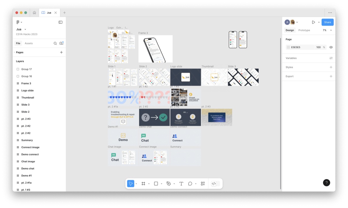
Task: Click the Frame 3 phone mockup on canvas
Action: (155, 49)
